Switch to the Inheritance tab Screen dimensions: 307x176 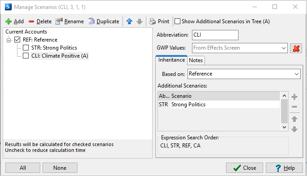(x=171, y=60)
